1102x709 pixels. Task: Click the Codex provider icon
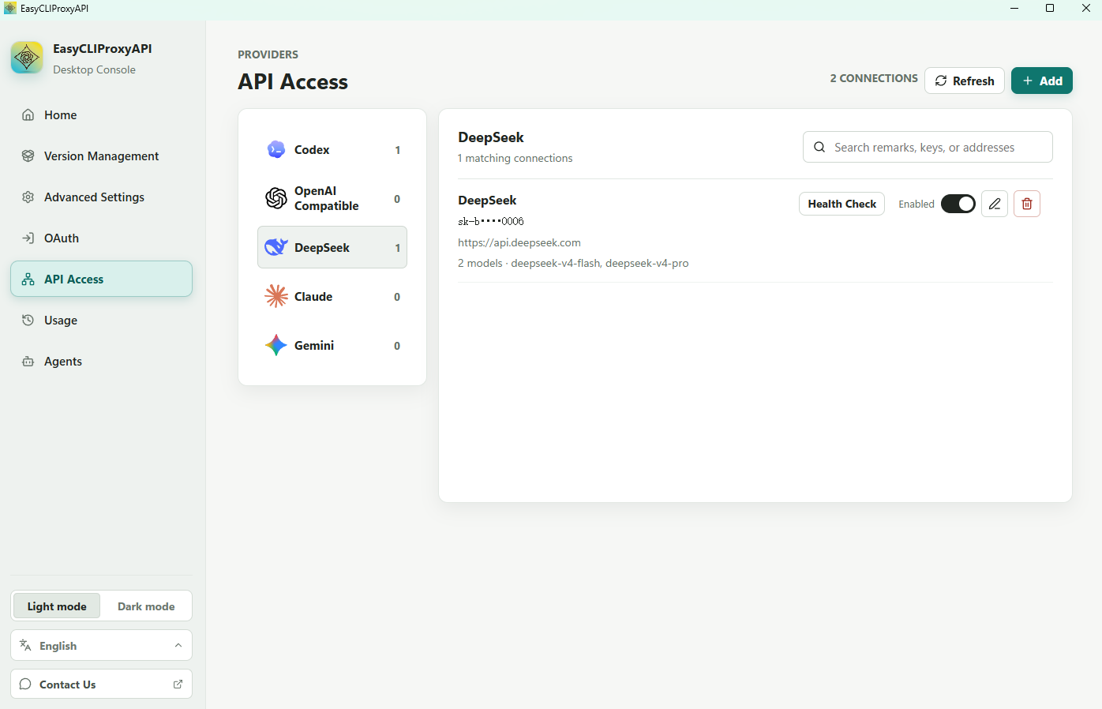tap(276, 149)
